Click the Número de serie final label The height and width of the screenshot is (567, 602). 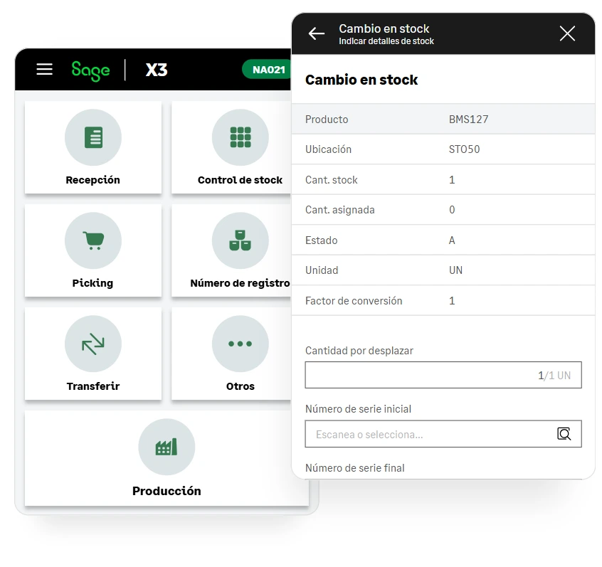(x=355, y=468)
